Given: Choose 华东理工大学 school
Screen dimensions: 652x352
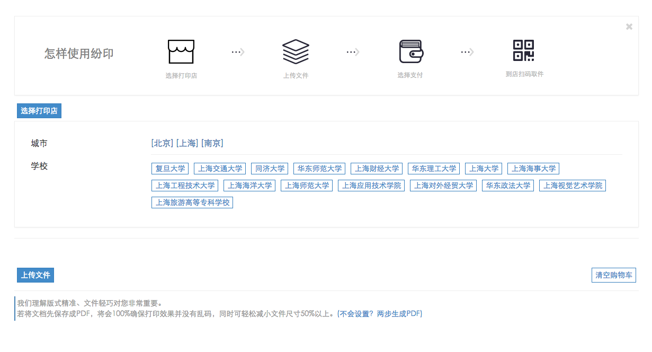Looking at the screenshot, I should click(x=434, y=169).
